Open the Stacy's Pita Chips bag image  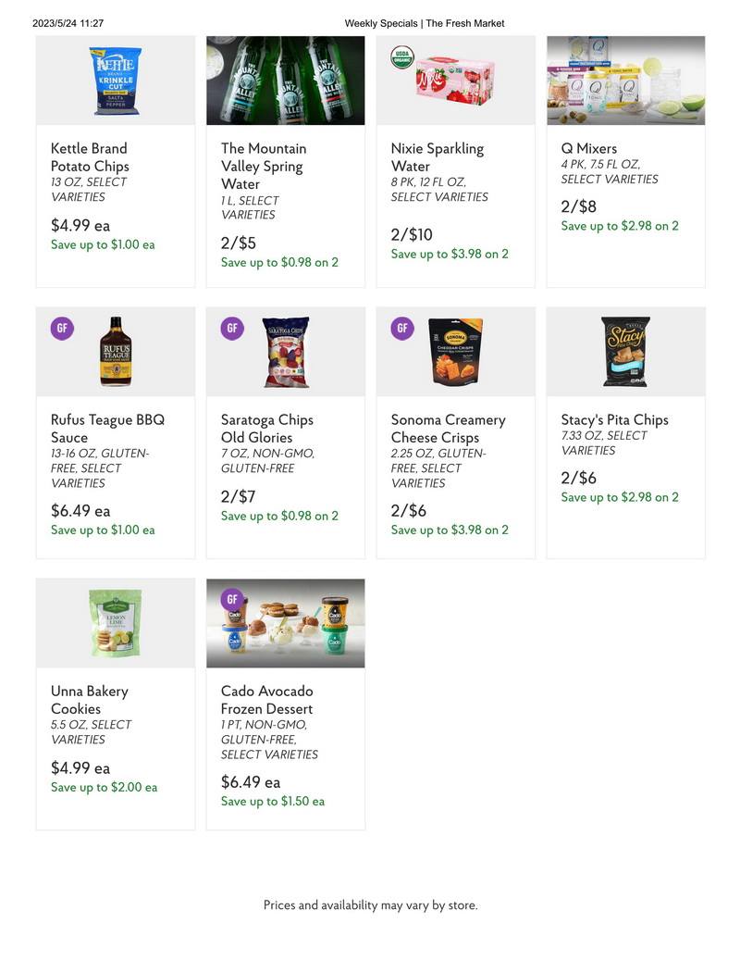tap(625, 352)
